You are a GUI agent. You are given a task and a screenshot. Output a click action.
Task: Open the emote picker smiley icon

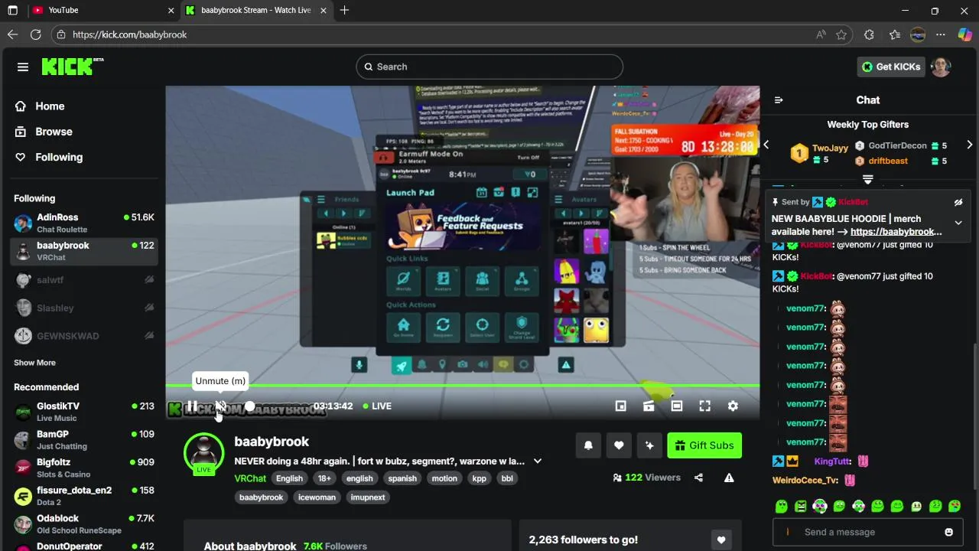point(949,532)
